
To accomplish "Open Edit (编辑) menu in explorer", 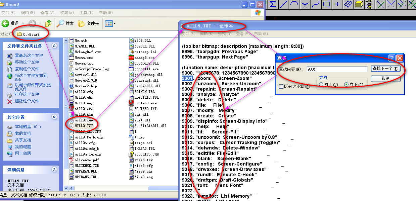I will tap(28, 13).
